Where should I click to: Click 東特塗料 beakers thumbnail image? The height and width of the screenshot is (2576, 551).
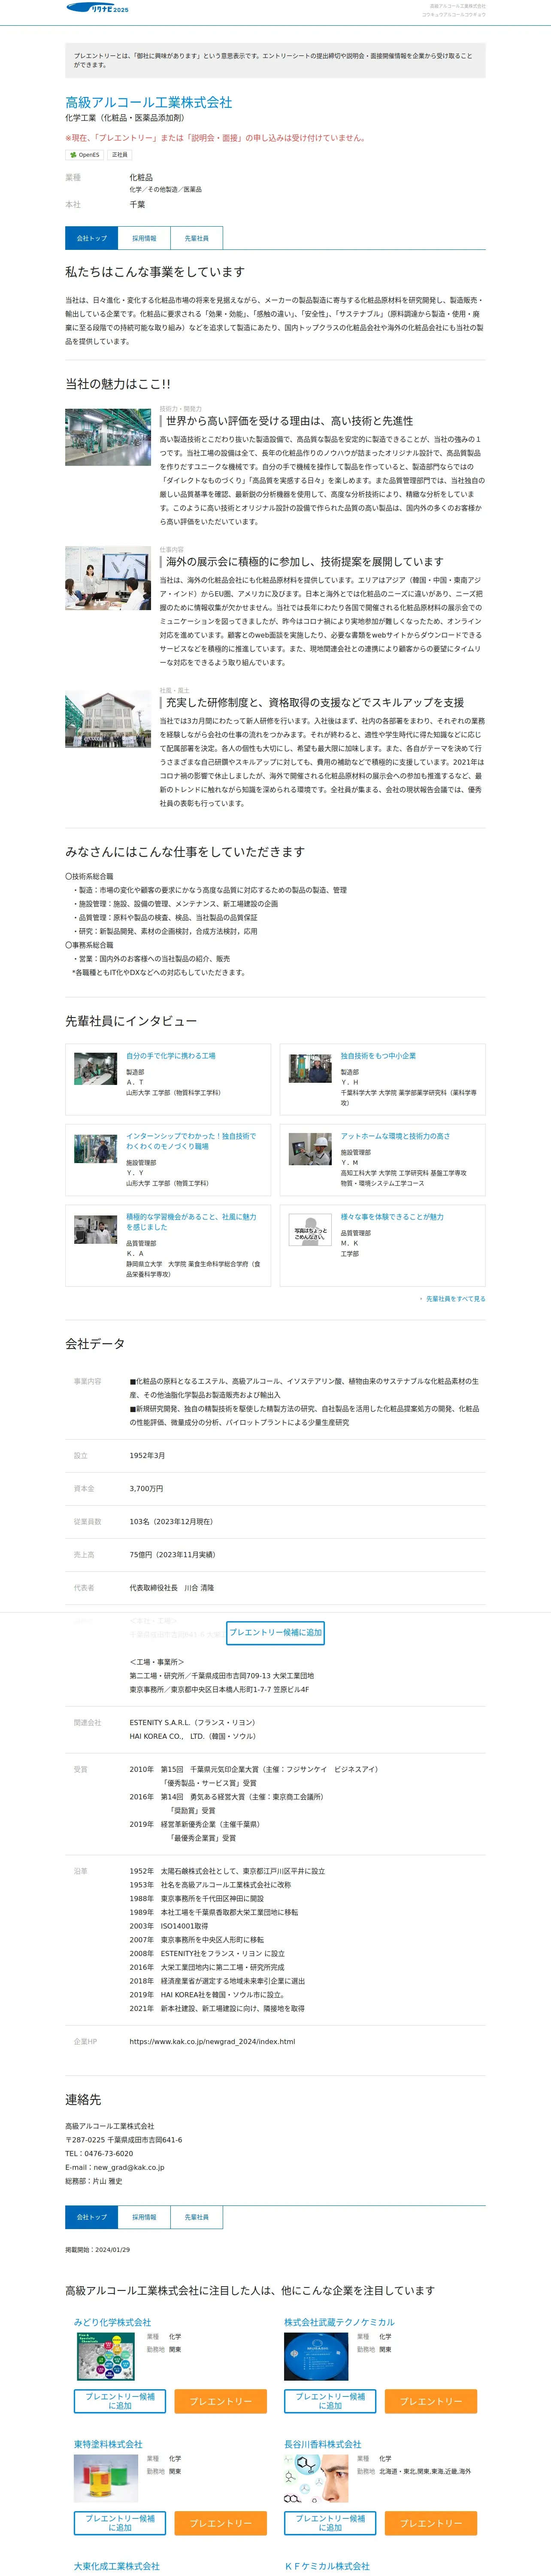[x=106, y=2478]
